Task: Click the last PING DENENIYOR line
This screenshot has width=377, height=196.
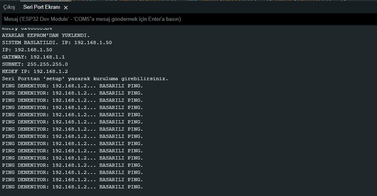Action: click(72, 187)
